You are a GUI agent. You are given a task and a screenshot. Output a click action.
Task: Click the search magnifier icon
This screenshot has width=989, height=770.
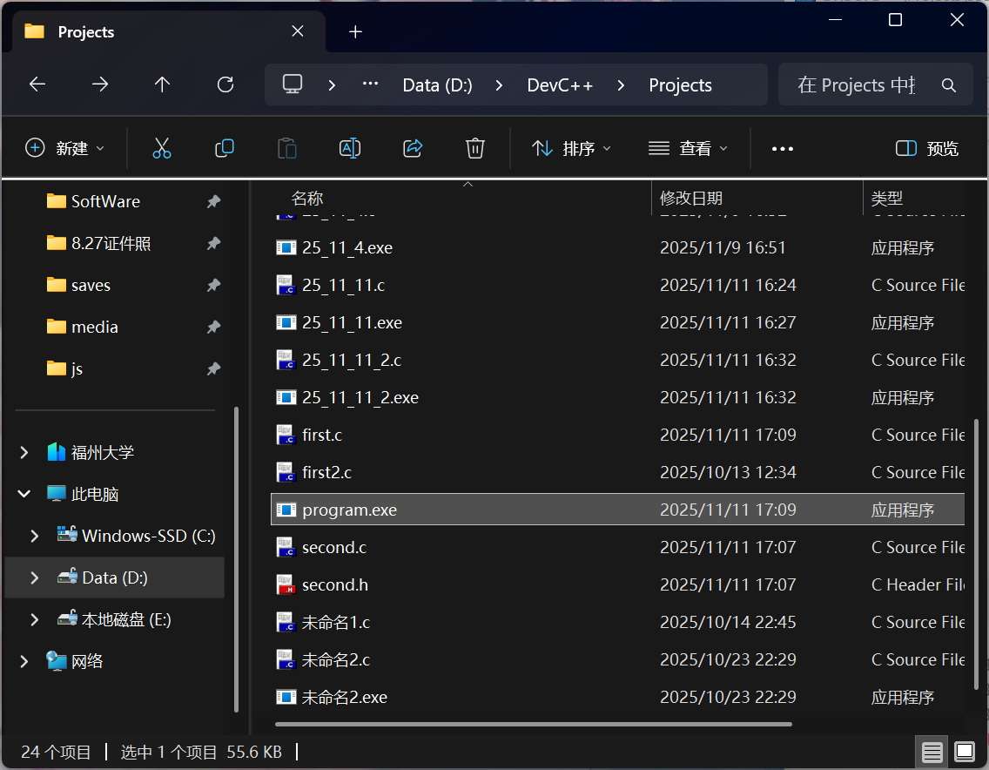coord(949,84)
